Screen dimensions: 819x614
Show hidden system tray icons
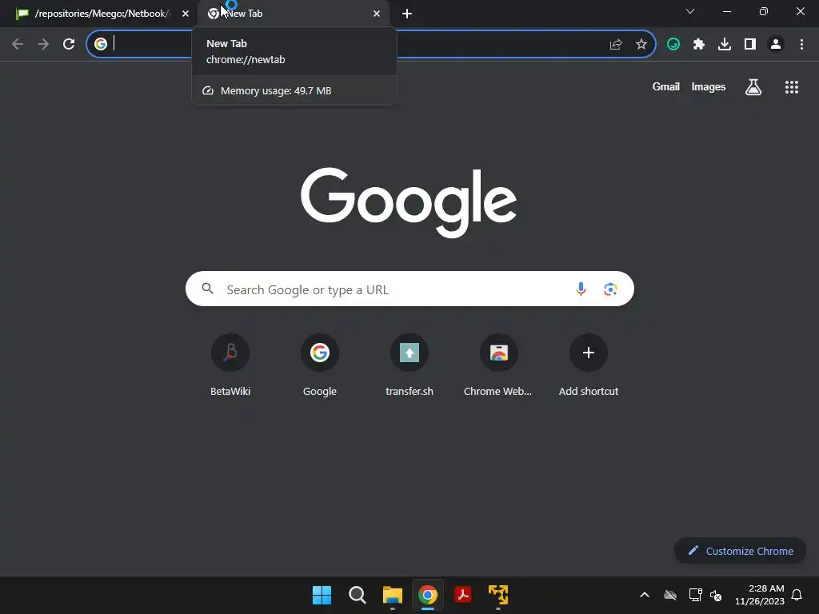point(645,595)
